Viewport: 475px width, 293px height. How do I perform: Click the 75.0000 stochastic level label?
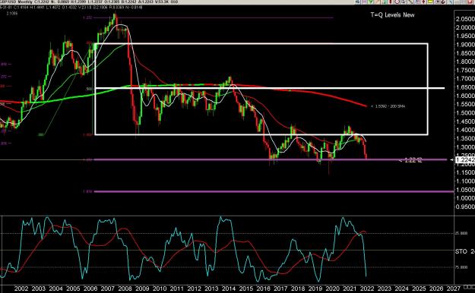coord(461,267)
